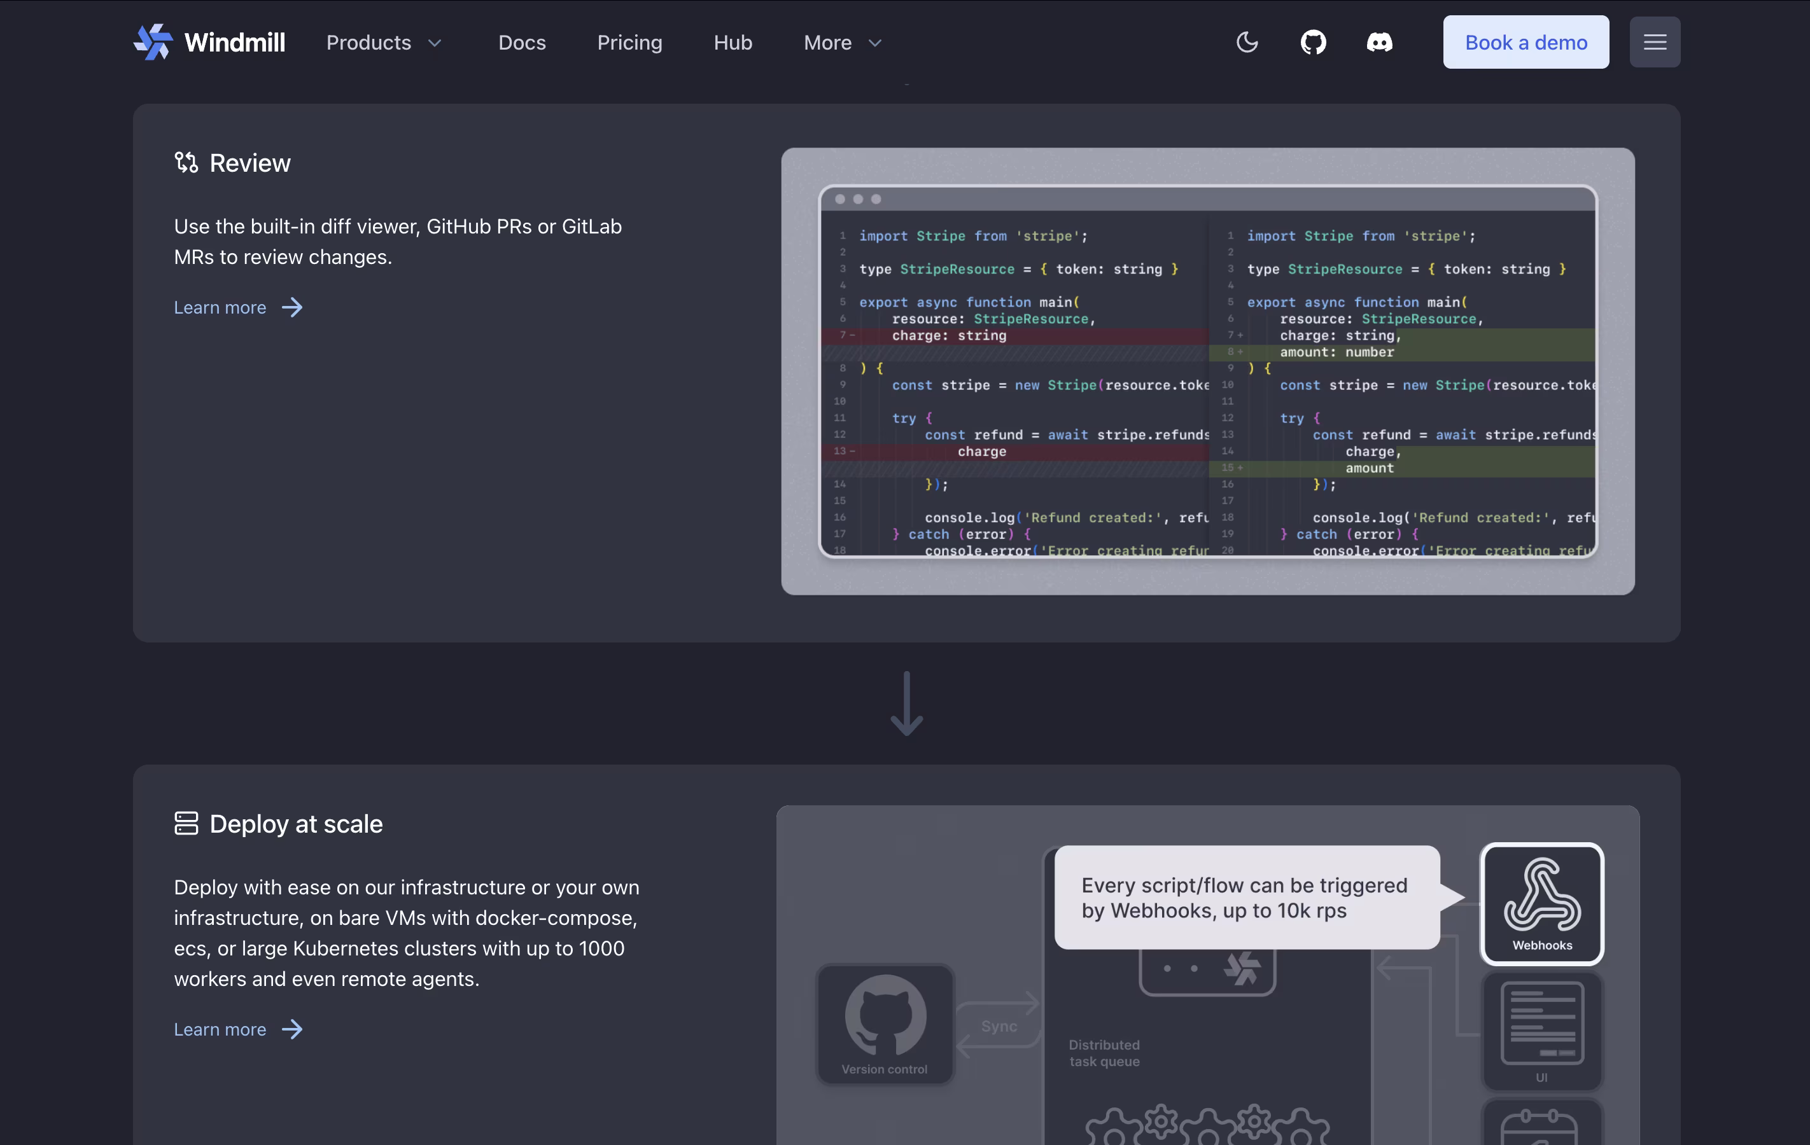Toggle dark mode with the moon icon

(1247, 42)
